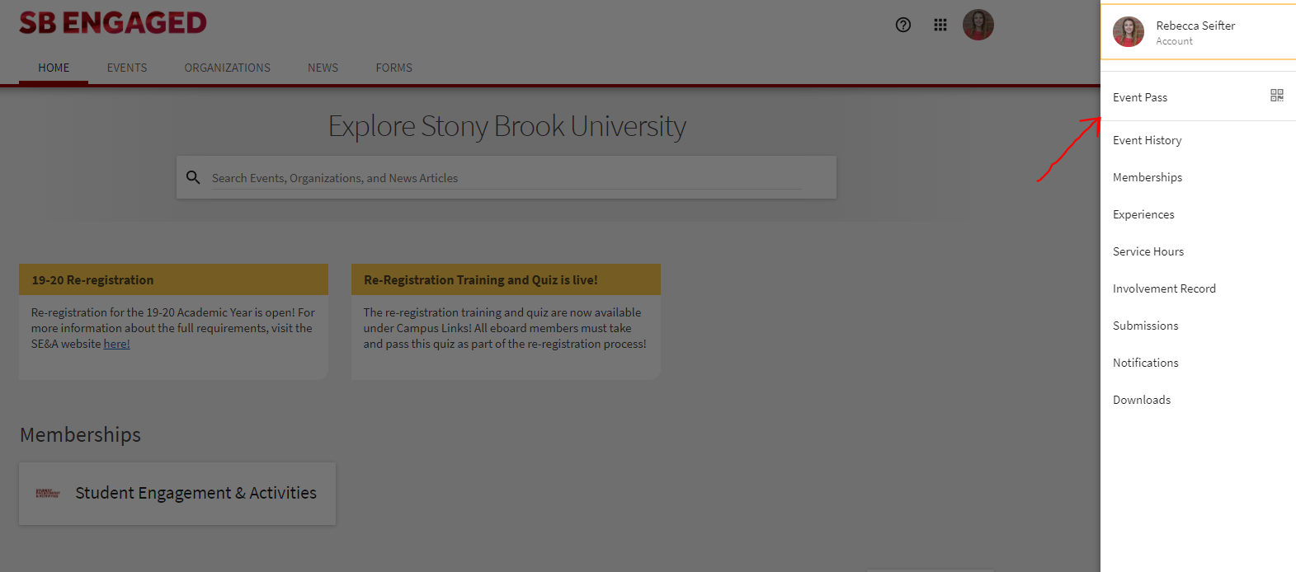Open Rebecca Seifter Account entry

[1199, 32]
